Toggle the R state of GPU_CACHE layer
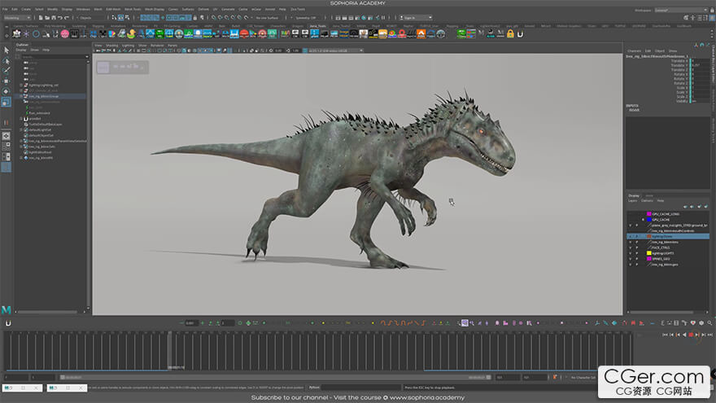 [644, 220]
